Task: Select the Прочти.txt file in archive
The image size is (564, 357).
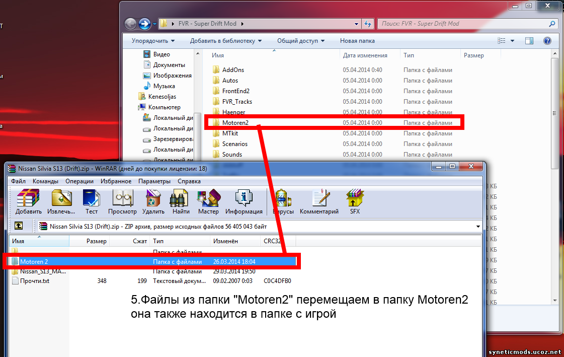Action: [34, 281]
